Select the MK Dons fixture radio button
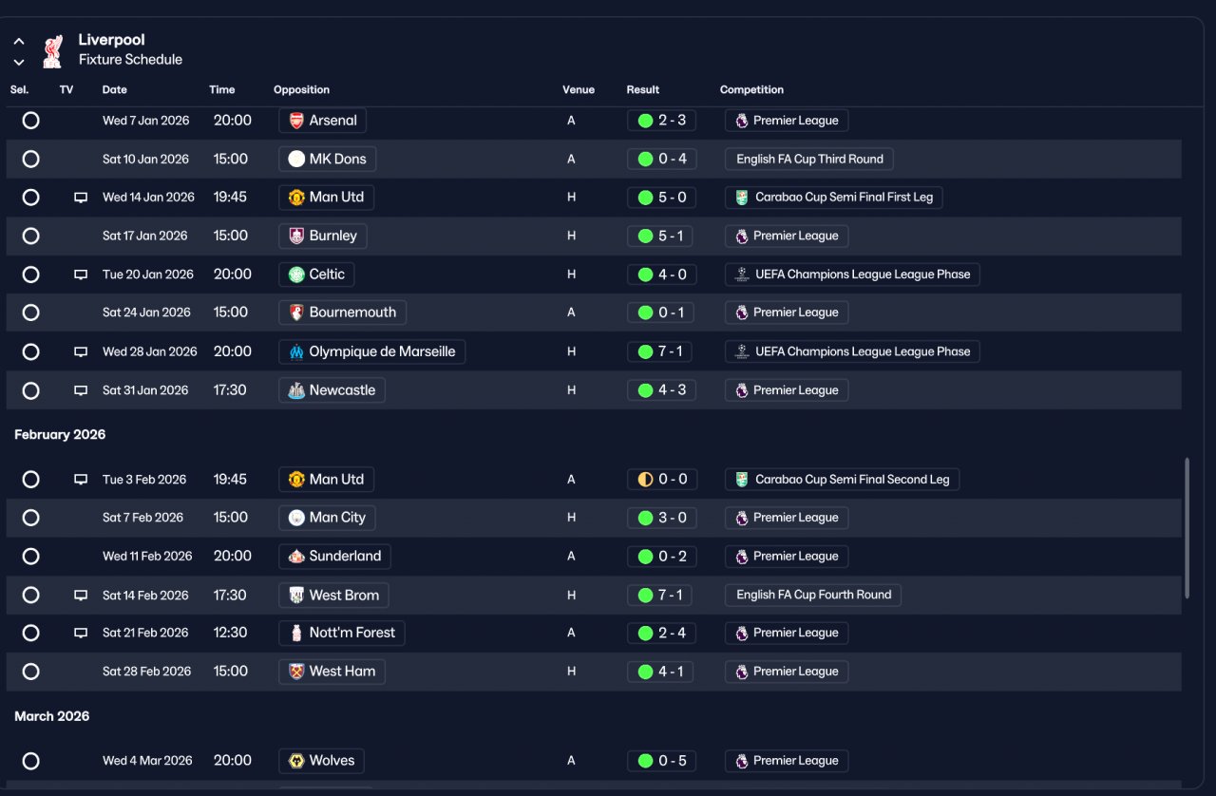The image size is (1216, 796). [30, 159]
